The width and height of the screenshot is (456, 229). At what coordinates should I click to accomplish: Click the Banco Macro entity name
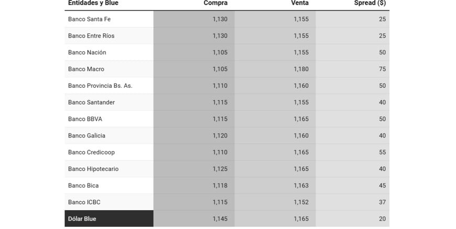click(86, 70)
